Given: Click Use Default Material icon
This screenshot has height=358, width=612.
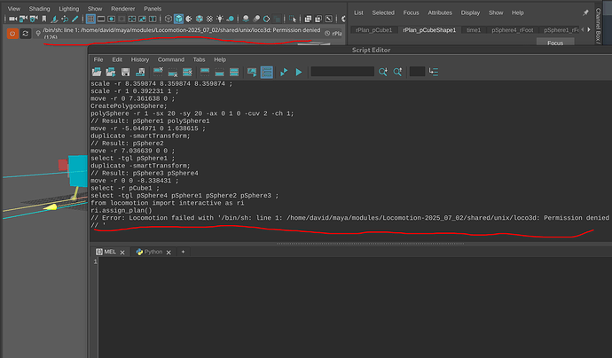Looking at the screenshot, I should click(189, 19).
